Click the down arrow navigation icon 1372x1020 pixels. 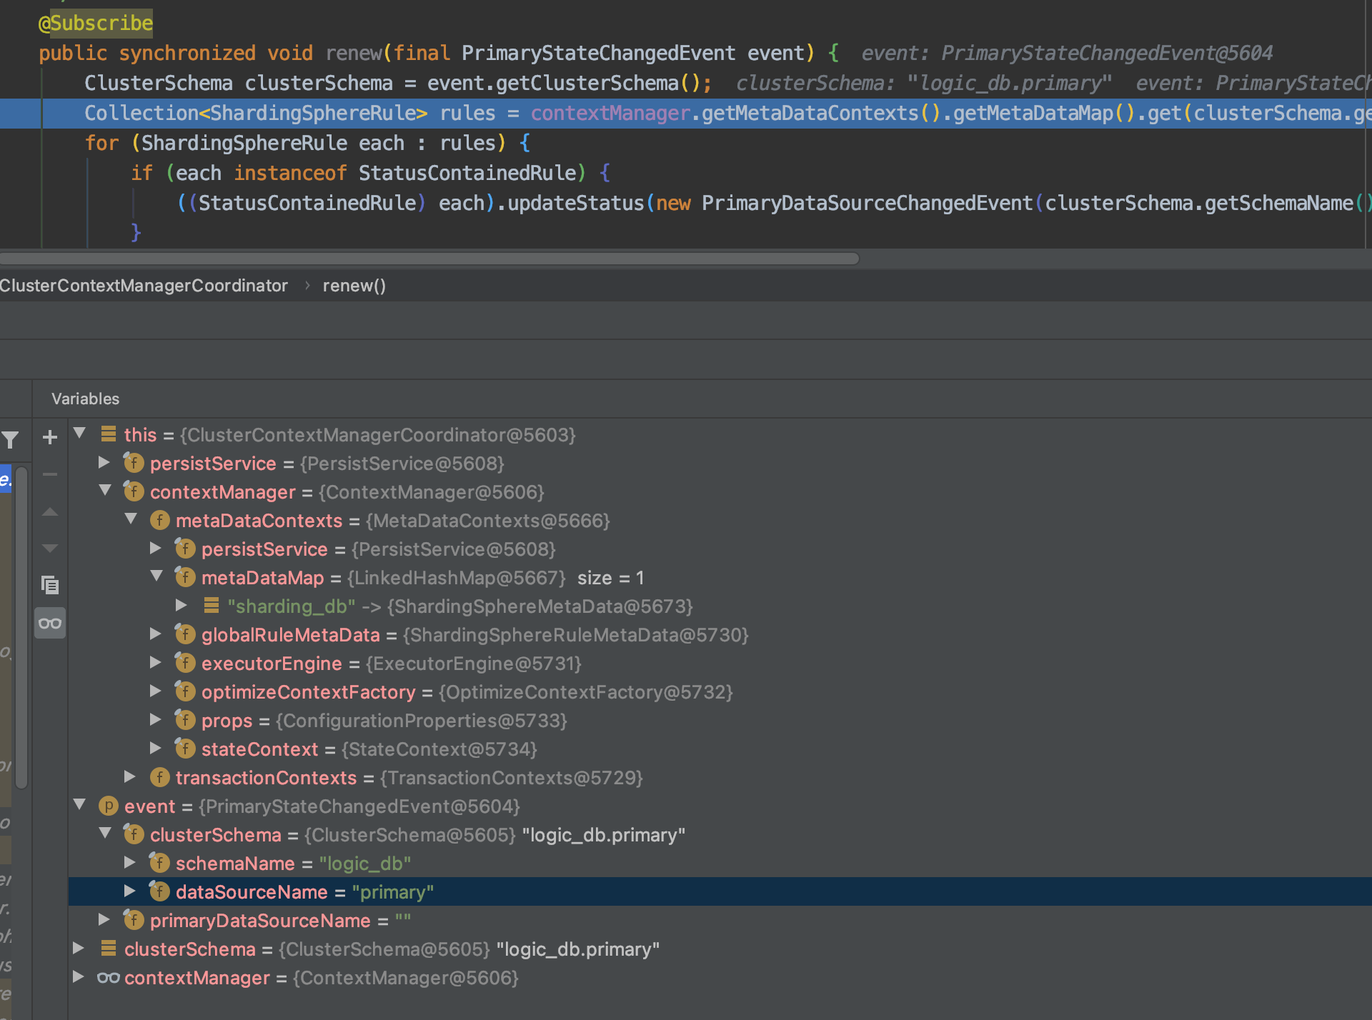[49, 547]
